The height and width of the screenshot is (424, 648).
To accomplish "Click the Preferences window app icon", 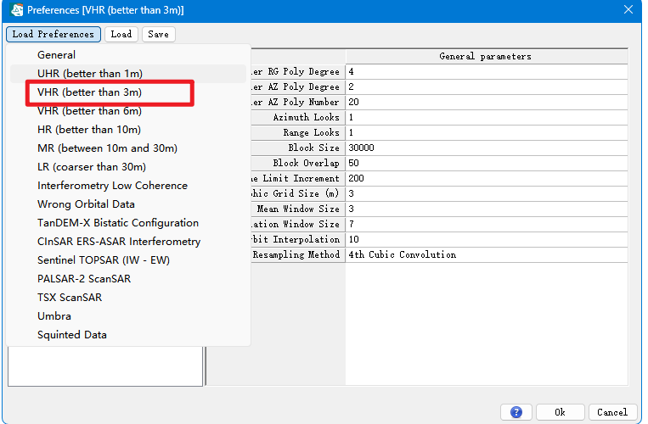I will (x=17, y=10).
